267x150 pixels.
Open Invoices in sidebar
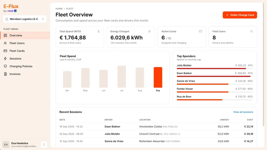coord(25,74)
